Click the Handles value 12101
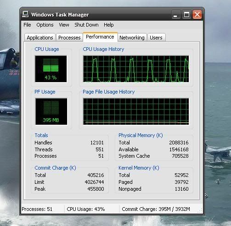The width and height of the screenshot is (231, 226). pyautogui.click(x=97, y=143)
